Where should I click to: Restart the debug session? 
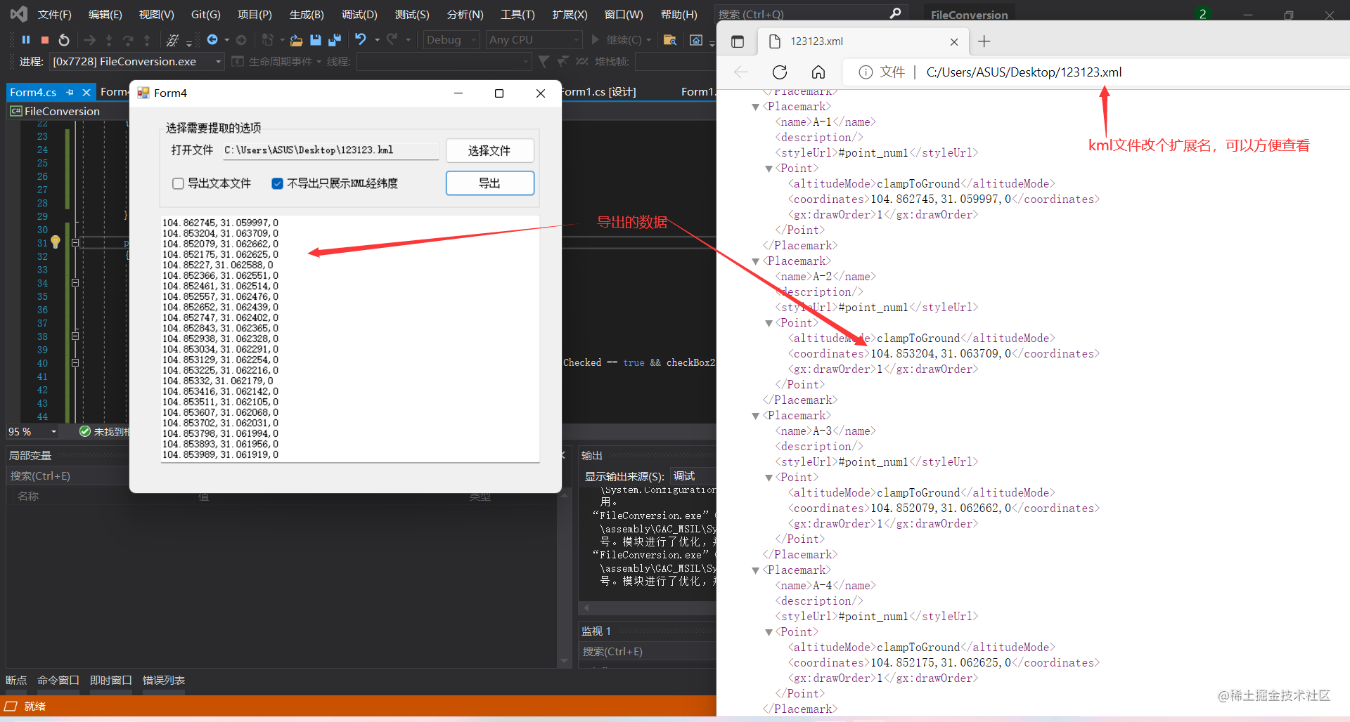click(64, 40)
